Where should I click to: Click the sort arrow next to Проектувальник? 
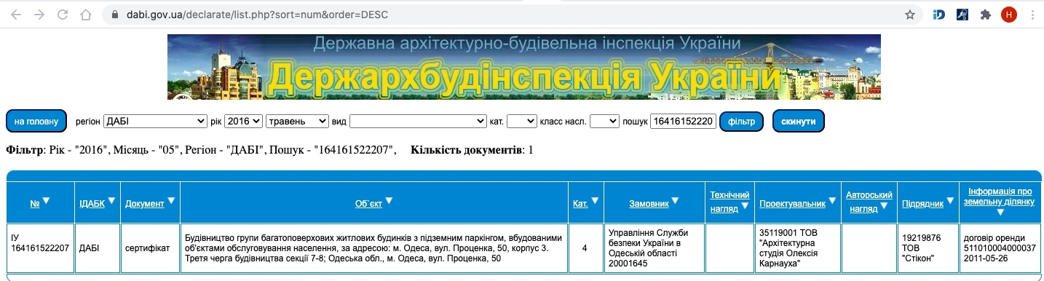(832, 201)
